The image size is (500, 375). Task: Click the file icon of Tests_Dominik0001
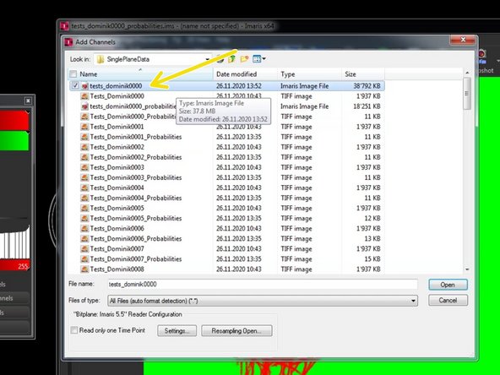click(84, 127)
